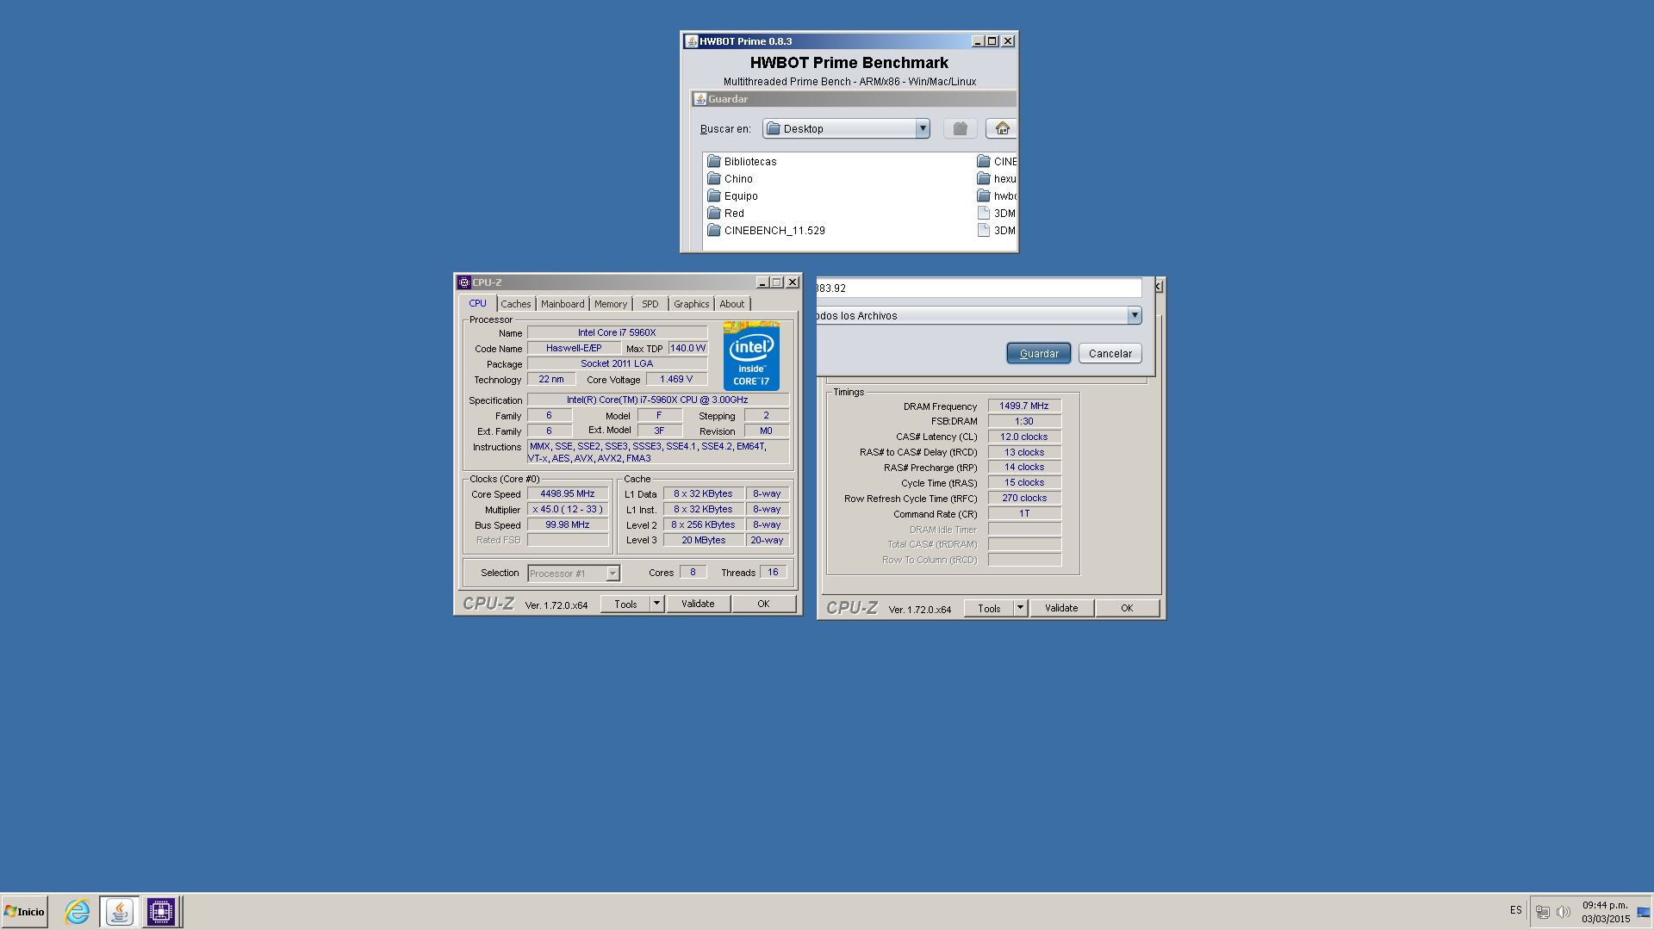
Task: Click the Intel Core i7 5960X name value
Action: tap(617, 332)
